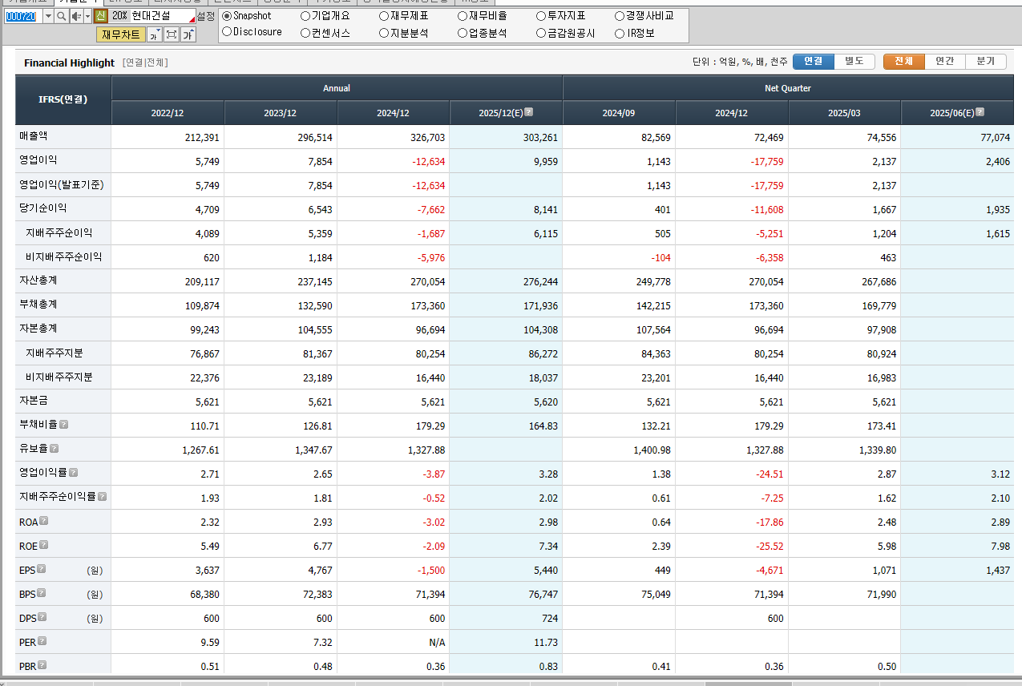The height and width of the screenshot is (686, 1022).
Task: Click the Net Quarter column group header
Action: [x=788, y=88]
